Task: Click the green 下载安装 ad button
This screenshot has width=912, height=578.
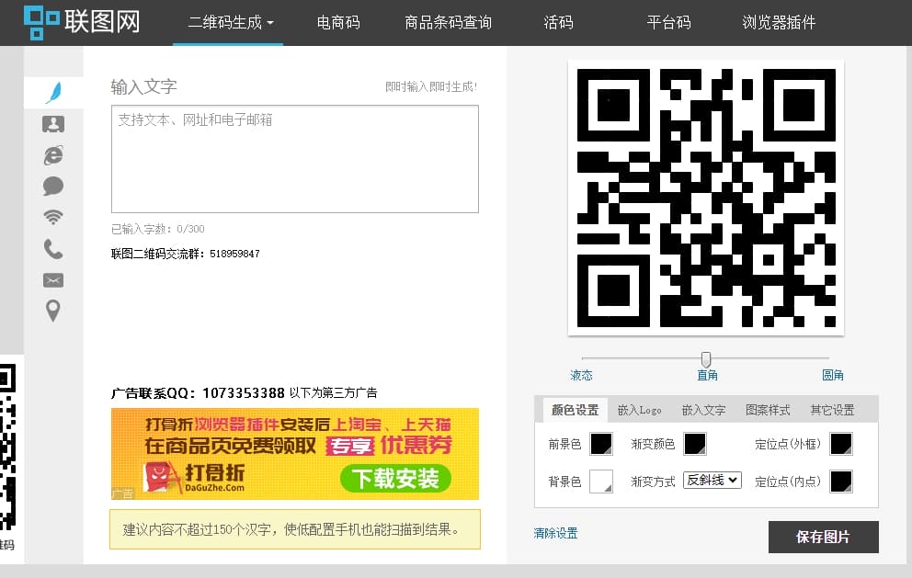Action: coord(395,479)
